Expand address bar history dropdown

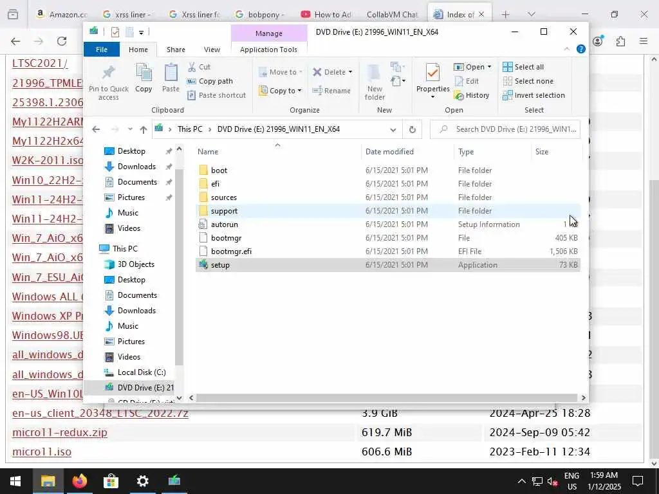pos(393,130)
